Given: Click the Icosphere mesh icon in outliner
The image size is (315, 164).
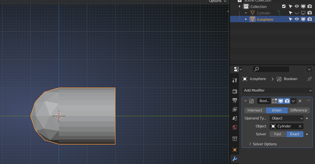Looking at the screenshot, I should tap(252, 19).
